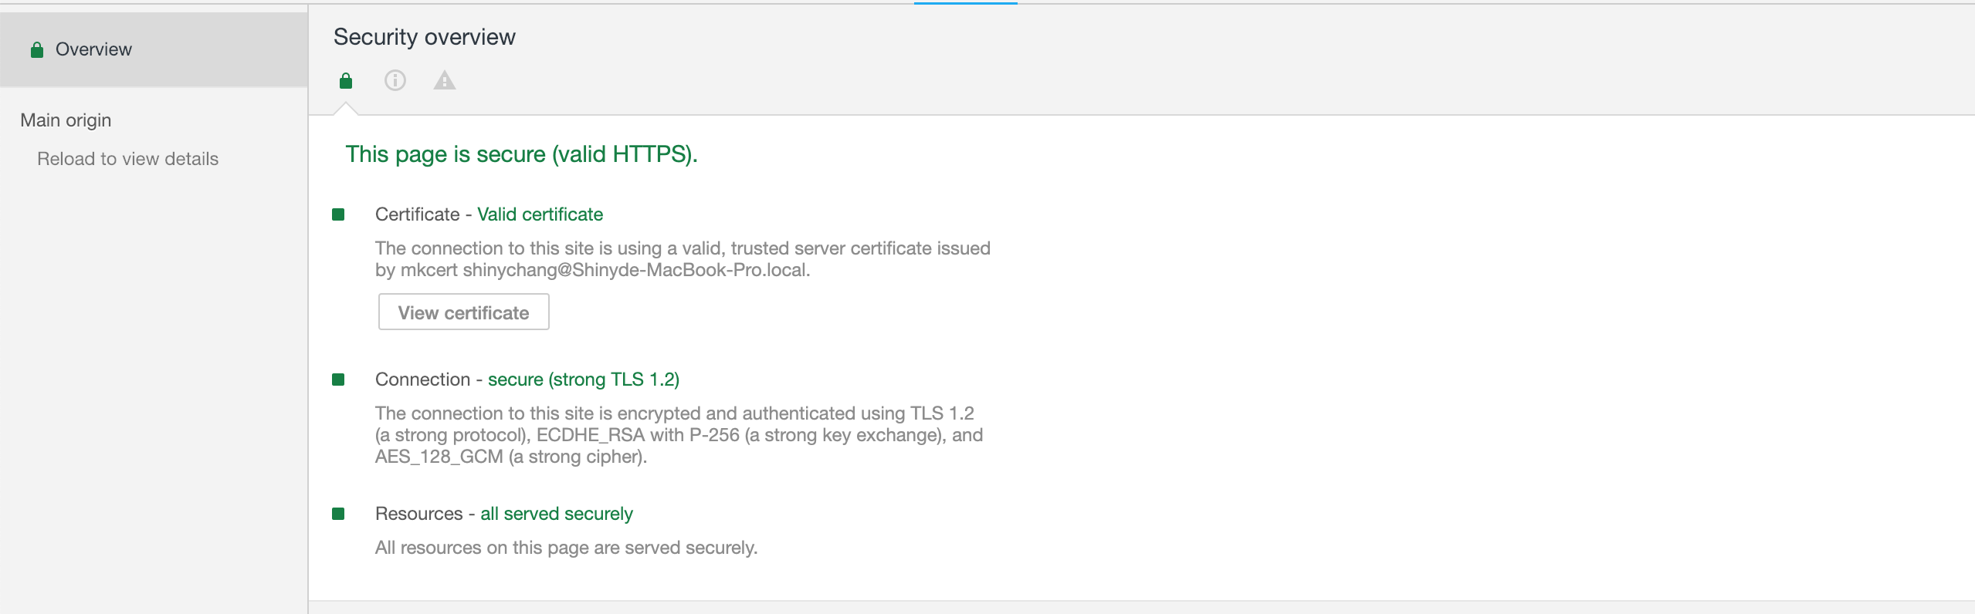Click the green square beside Connection
The width and height of the screenshot is (1975, 614).
click(x=338, y=380)
